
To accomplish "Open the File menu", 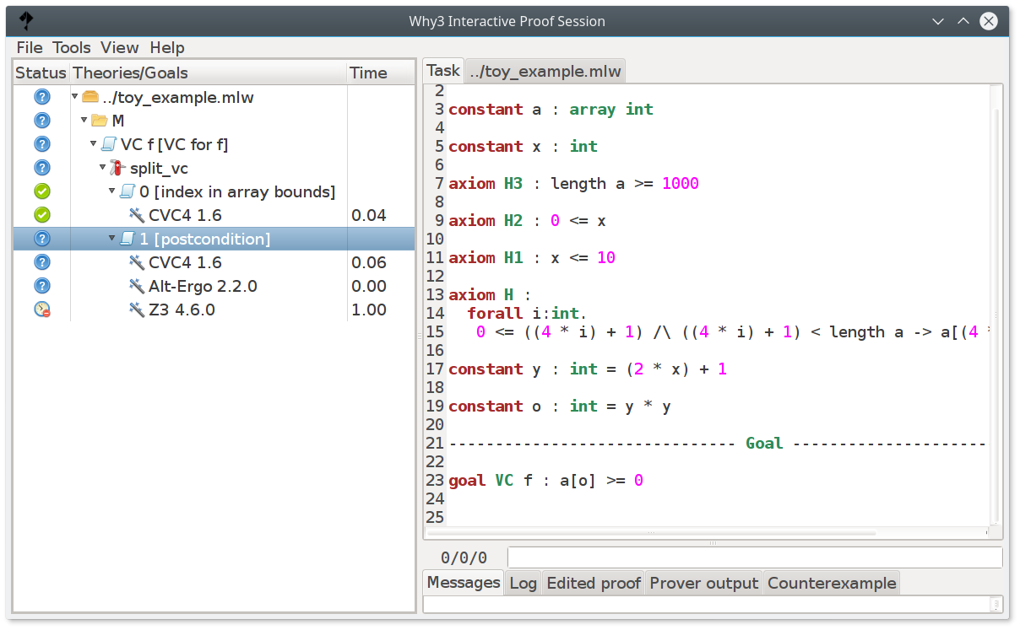I will [x=30, y=47].
